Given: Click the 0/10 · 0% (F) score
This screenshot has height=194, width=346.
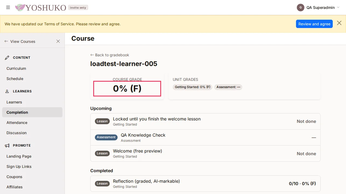Looking at the screenshot, I should point(302,184).
